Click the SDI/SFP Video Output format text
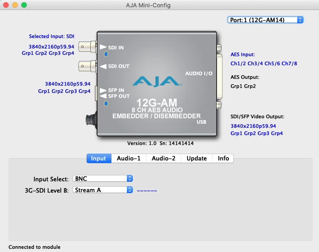The width and height of the screenshot is (319, 252). (x=253, y=126)
